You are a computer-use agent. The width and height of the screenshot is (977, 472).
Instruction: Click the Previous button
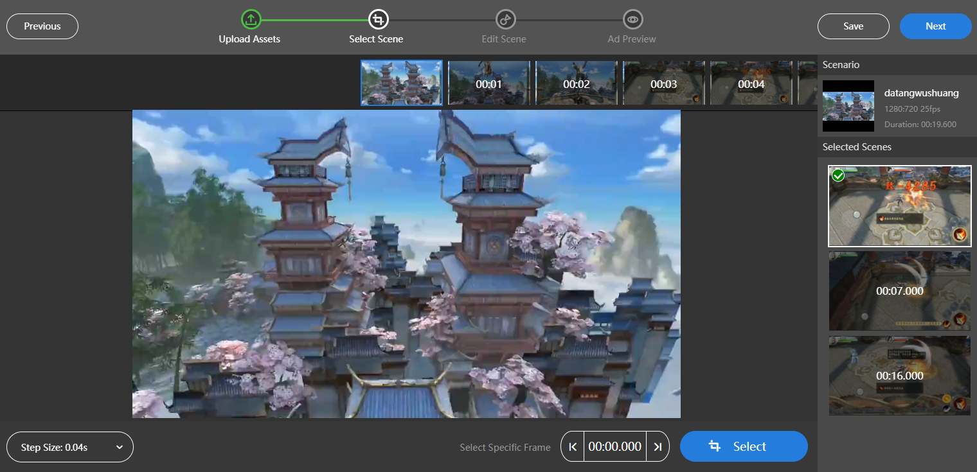(x=42, y=26)
